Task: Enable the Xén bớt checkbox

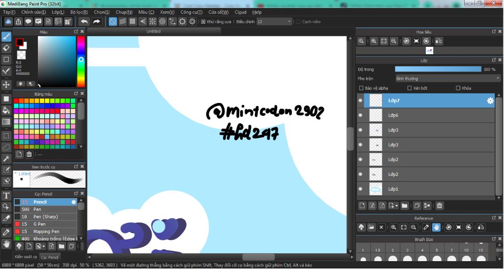Action: [x=409, y=88]
